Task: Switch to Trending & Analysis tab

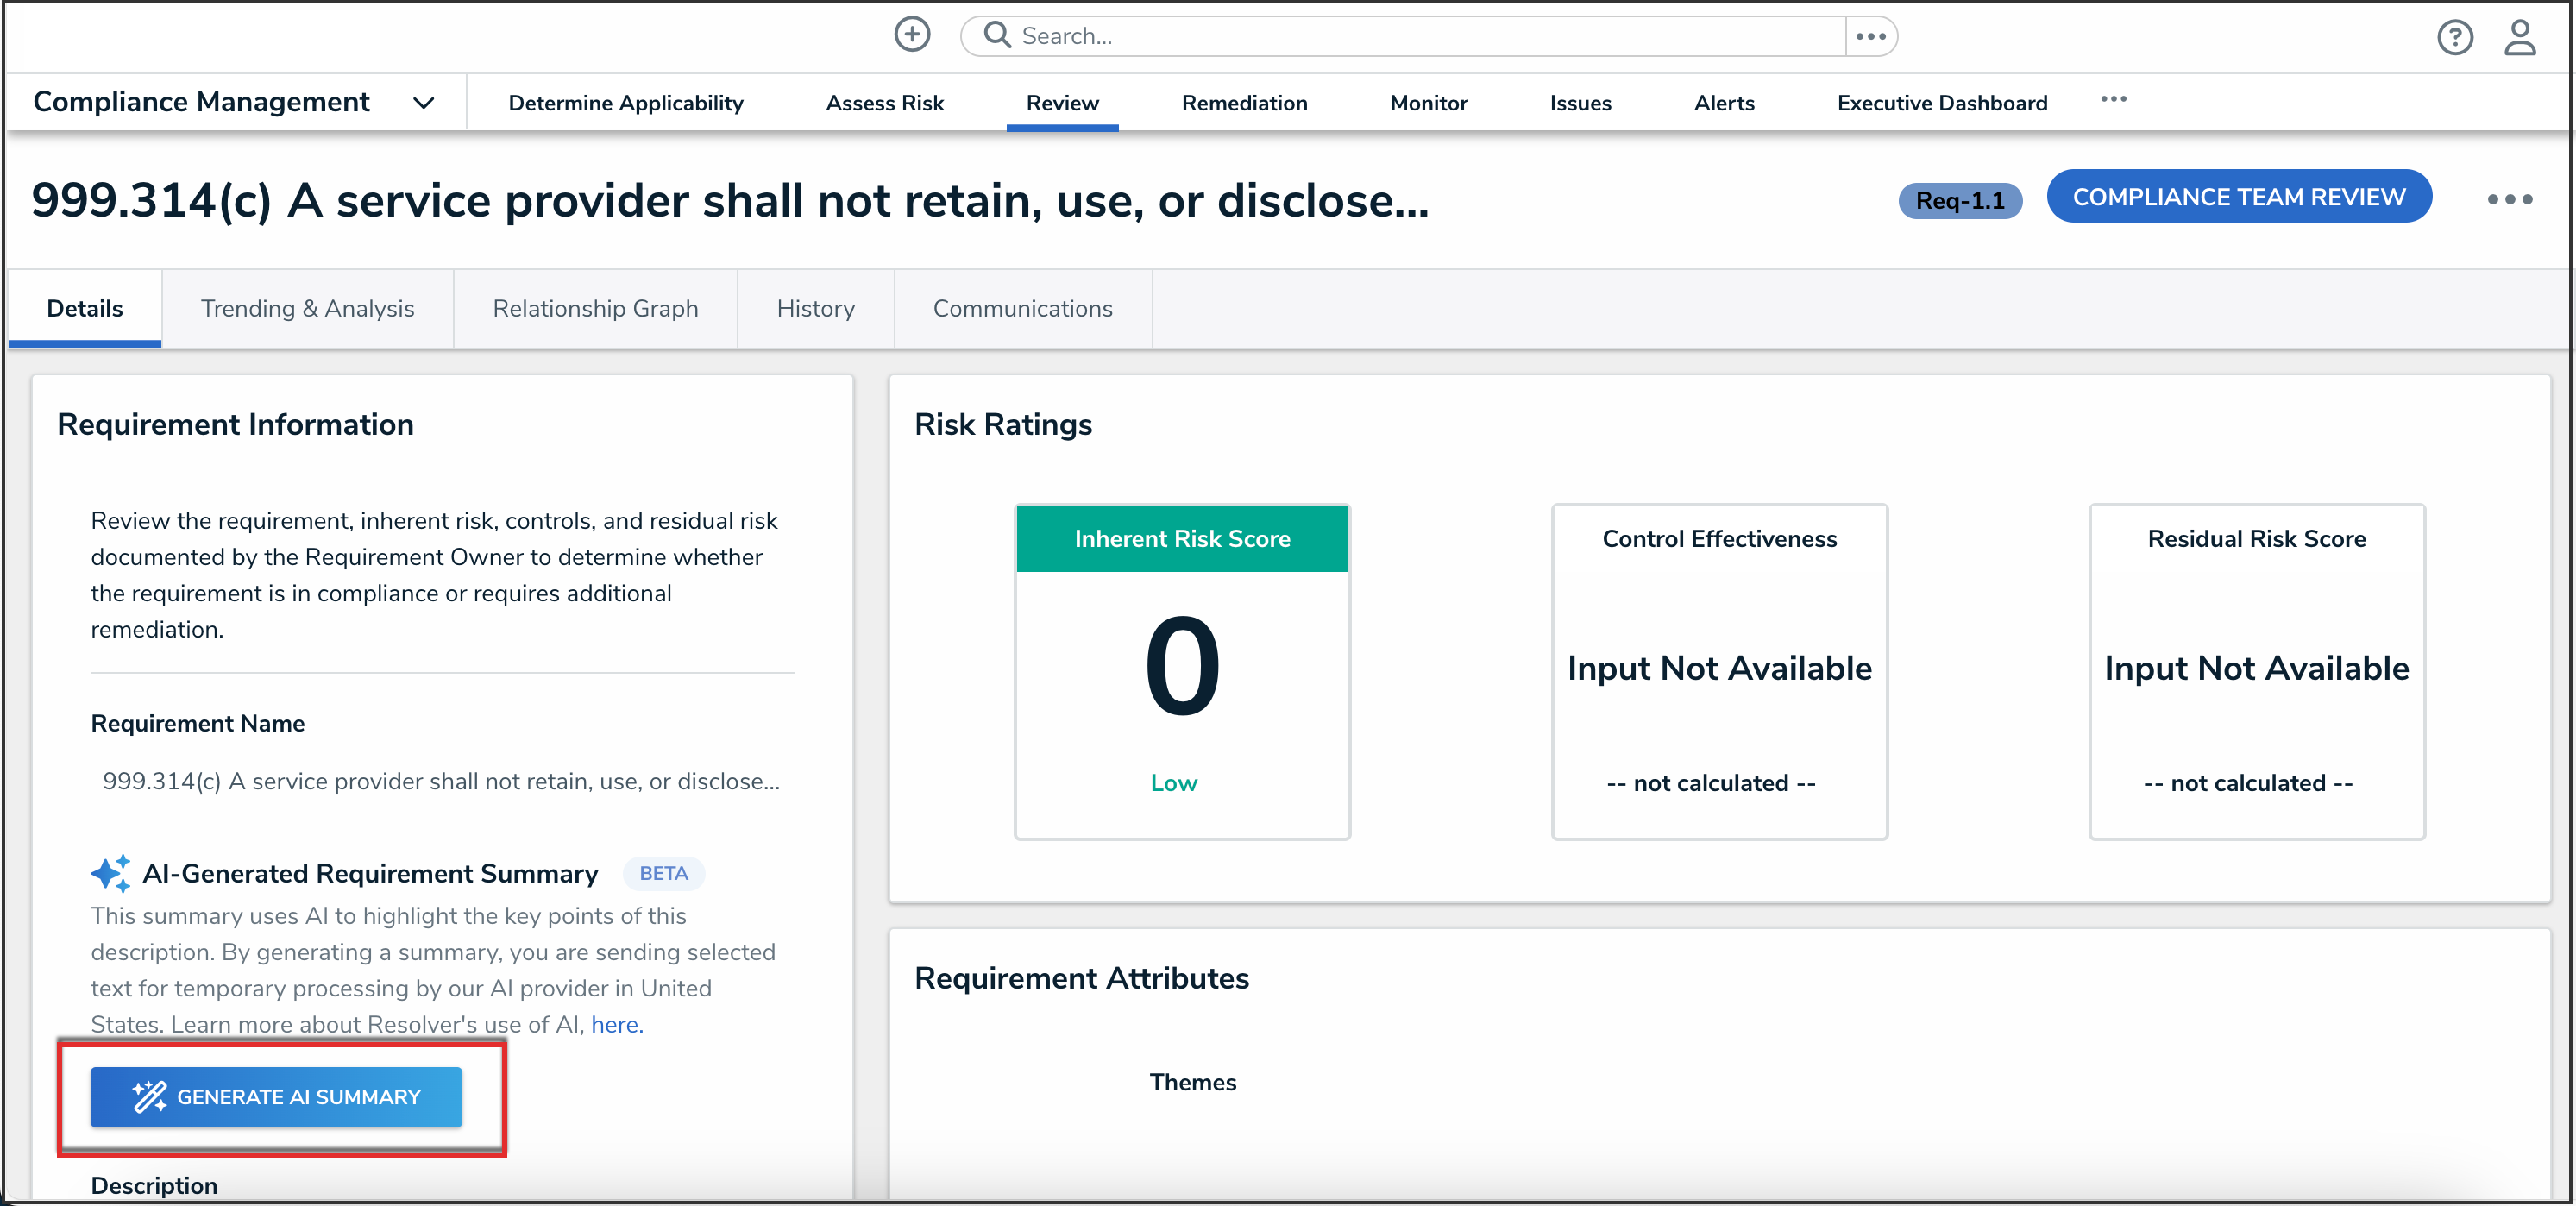Action: coord(307,308)
